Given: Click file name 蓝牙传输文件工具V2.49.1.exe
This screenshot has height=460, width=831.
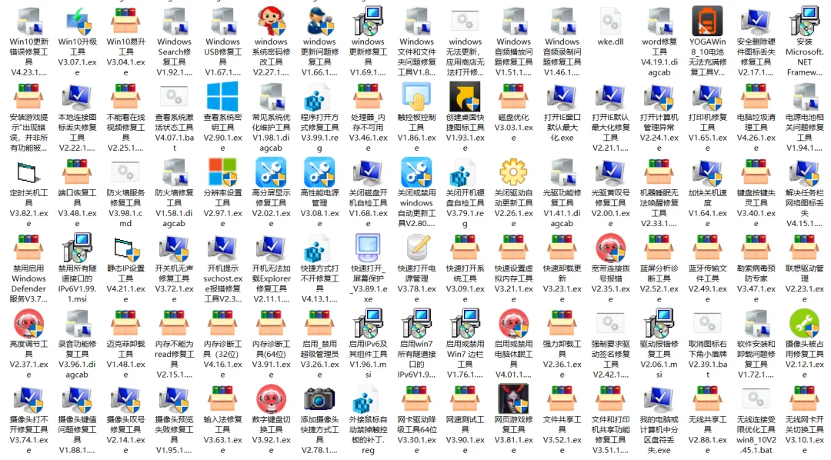Looking at the screenshot, I should tap(708, 284).
